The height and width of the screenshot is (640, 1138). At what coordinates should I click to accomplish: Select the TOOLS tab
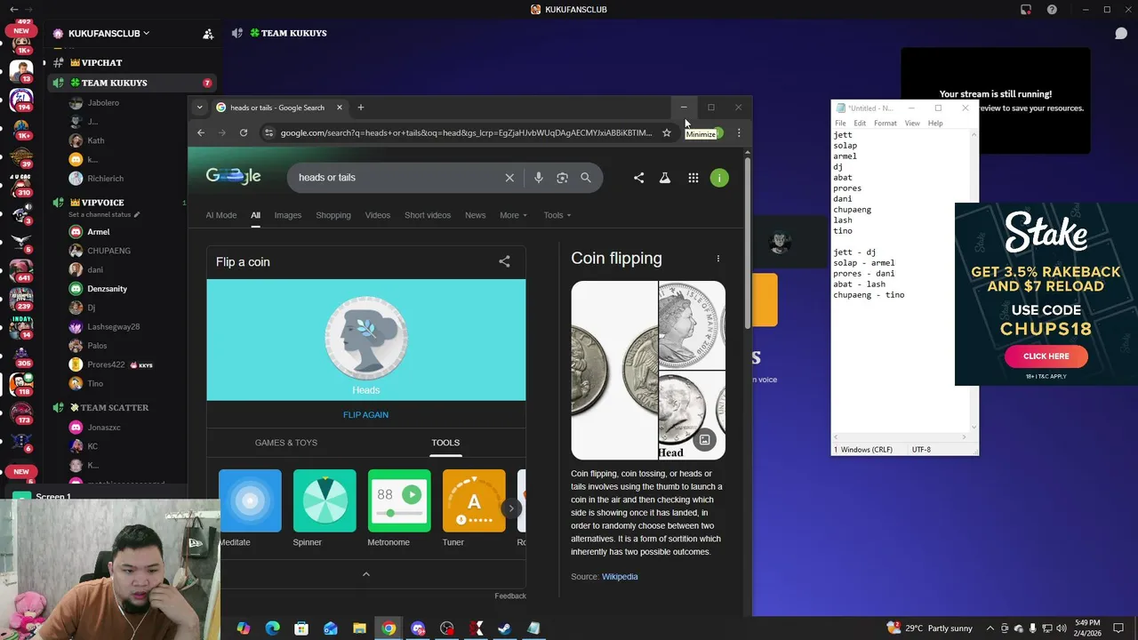pos(445,443)
